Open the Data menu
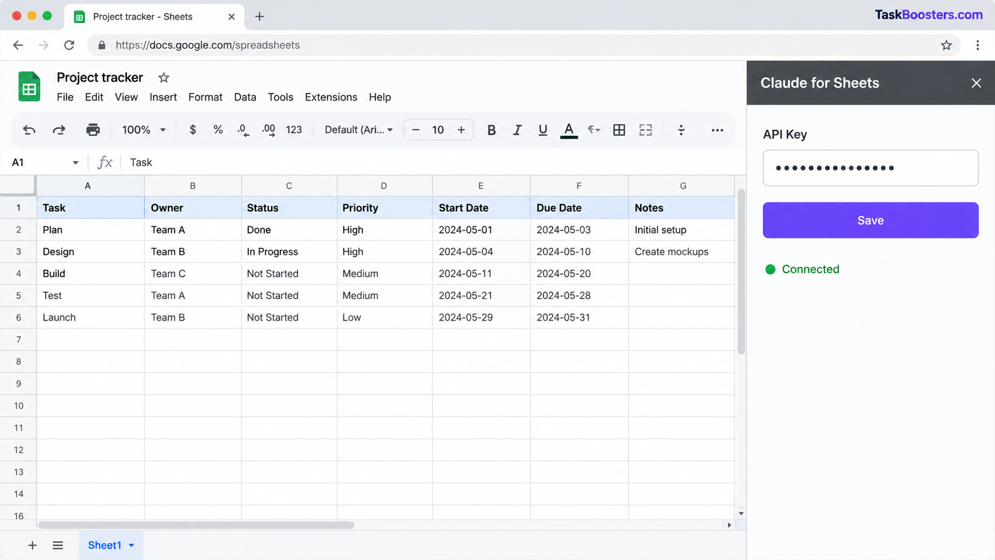 [245, 97]
